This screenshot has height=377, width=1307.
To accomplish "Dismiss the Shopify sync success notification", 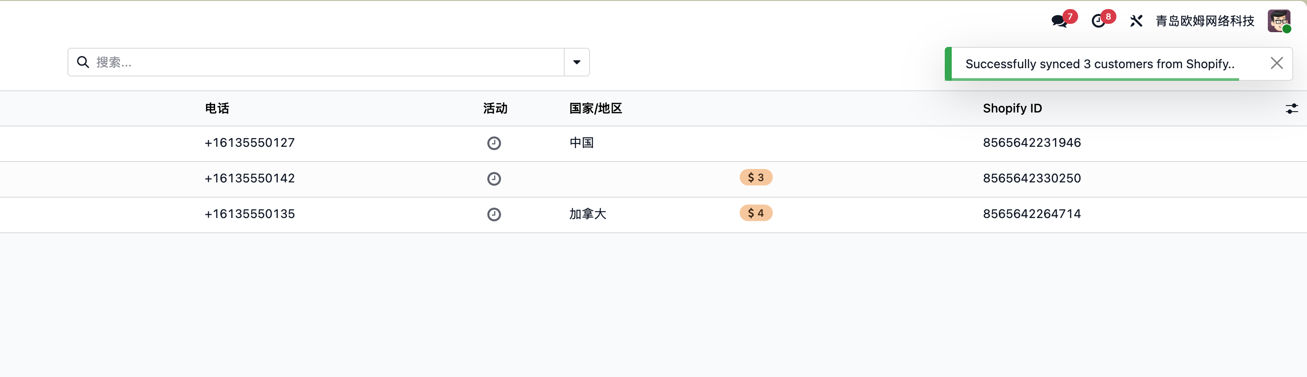I will (x=1277, y=63).
